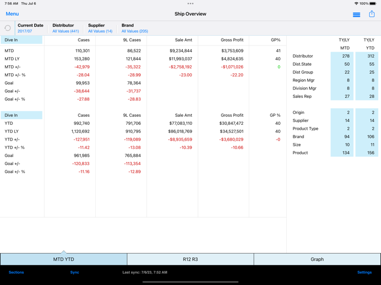This screenshot has height=285, width=381.
Task: Select Distributor YTD value 312
Action: point(367,56)
